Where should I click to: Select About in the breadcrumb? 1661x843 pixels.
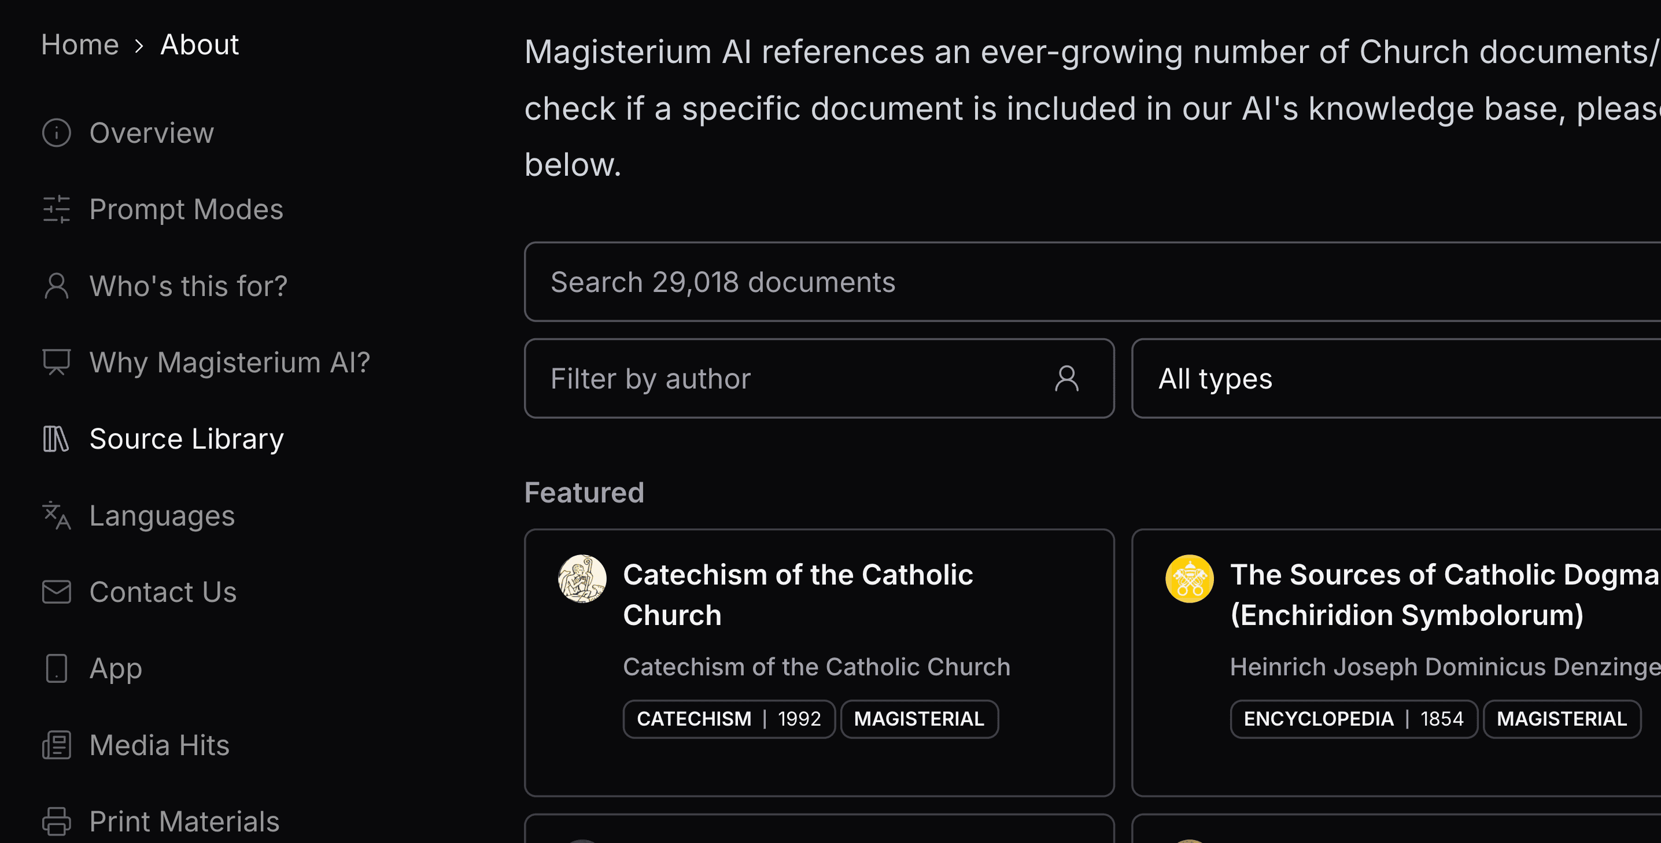coord(200,45)
